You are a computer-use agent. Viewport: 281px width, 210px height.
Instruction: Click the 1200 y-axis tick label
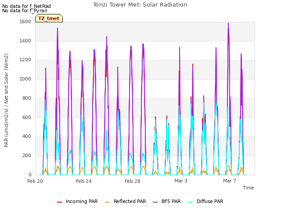25,60
